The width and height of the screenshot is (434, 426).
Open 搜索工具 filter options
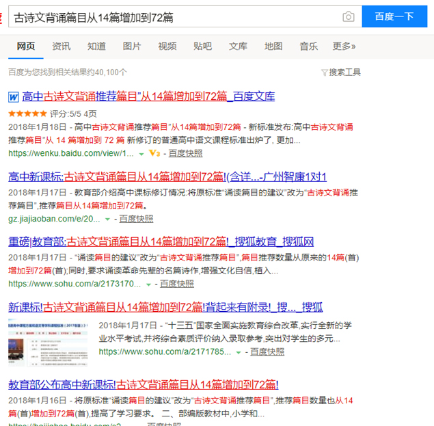344,72
